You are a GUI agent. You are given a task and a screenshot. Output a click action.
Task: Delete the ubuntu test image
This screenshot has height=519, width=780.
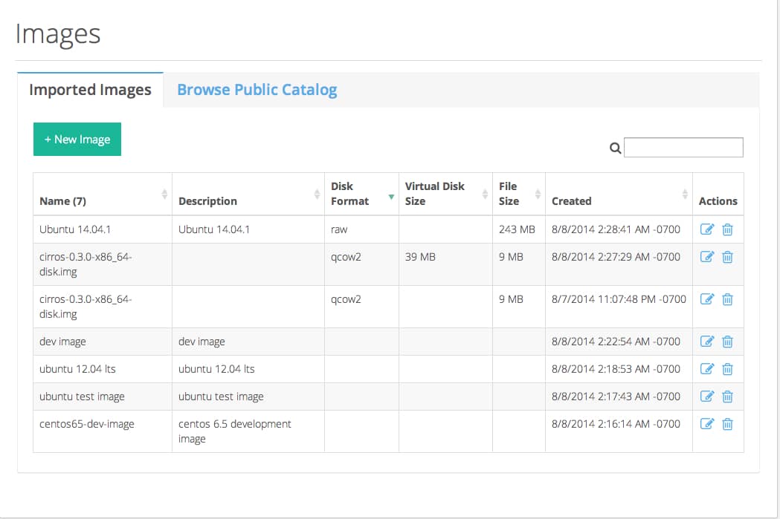tap(727, 396)
